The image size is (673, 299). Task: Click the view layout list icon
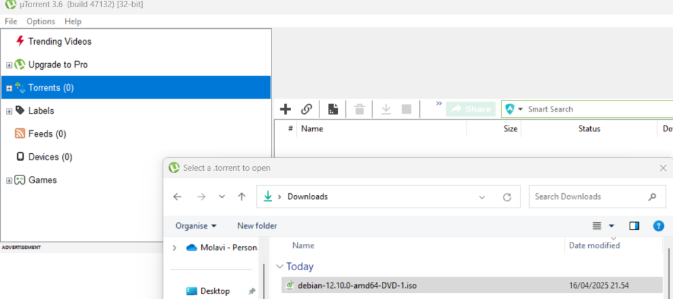pyautogui.click(x=597, y=225)
